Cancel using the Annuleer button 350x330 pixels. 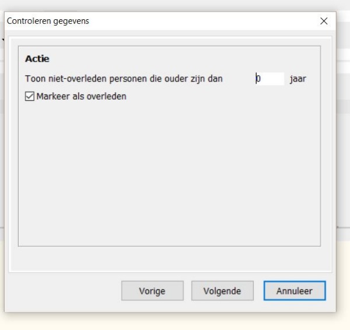coord(294,291)
